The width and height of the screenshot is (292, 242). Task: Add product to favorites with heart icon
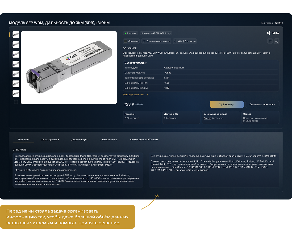[270, 41]
